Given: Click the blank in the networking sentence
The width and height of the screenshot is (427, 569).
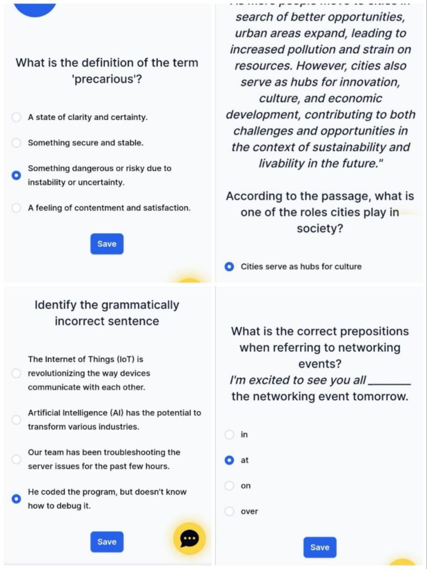Looking at the screenshot, I should click(x=390, y=381).
